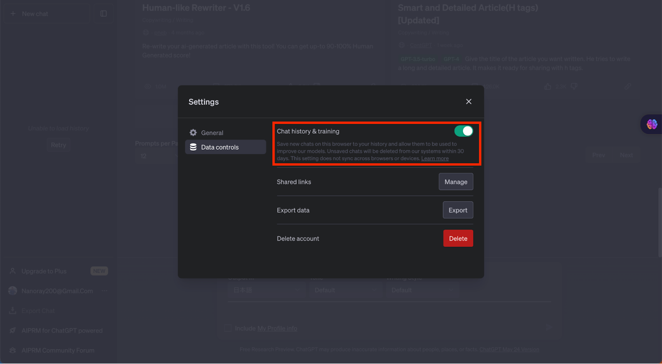Click the account avatar thumbnail
Screen dimensions: 662x364
(13, 291)
